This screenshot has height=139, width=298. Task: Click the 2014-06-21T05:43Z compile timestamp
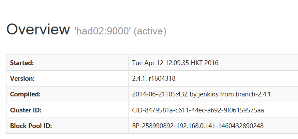[x=156, y=94]
